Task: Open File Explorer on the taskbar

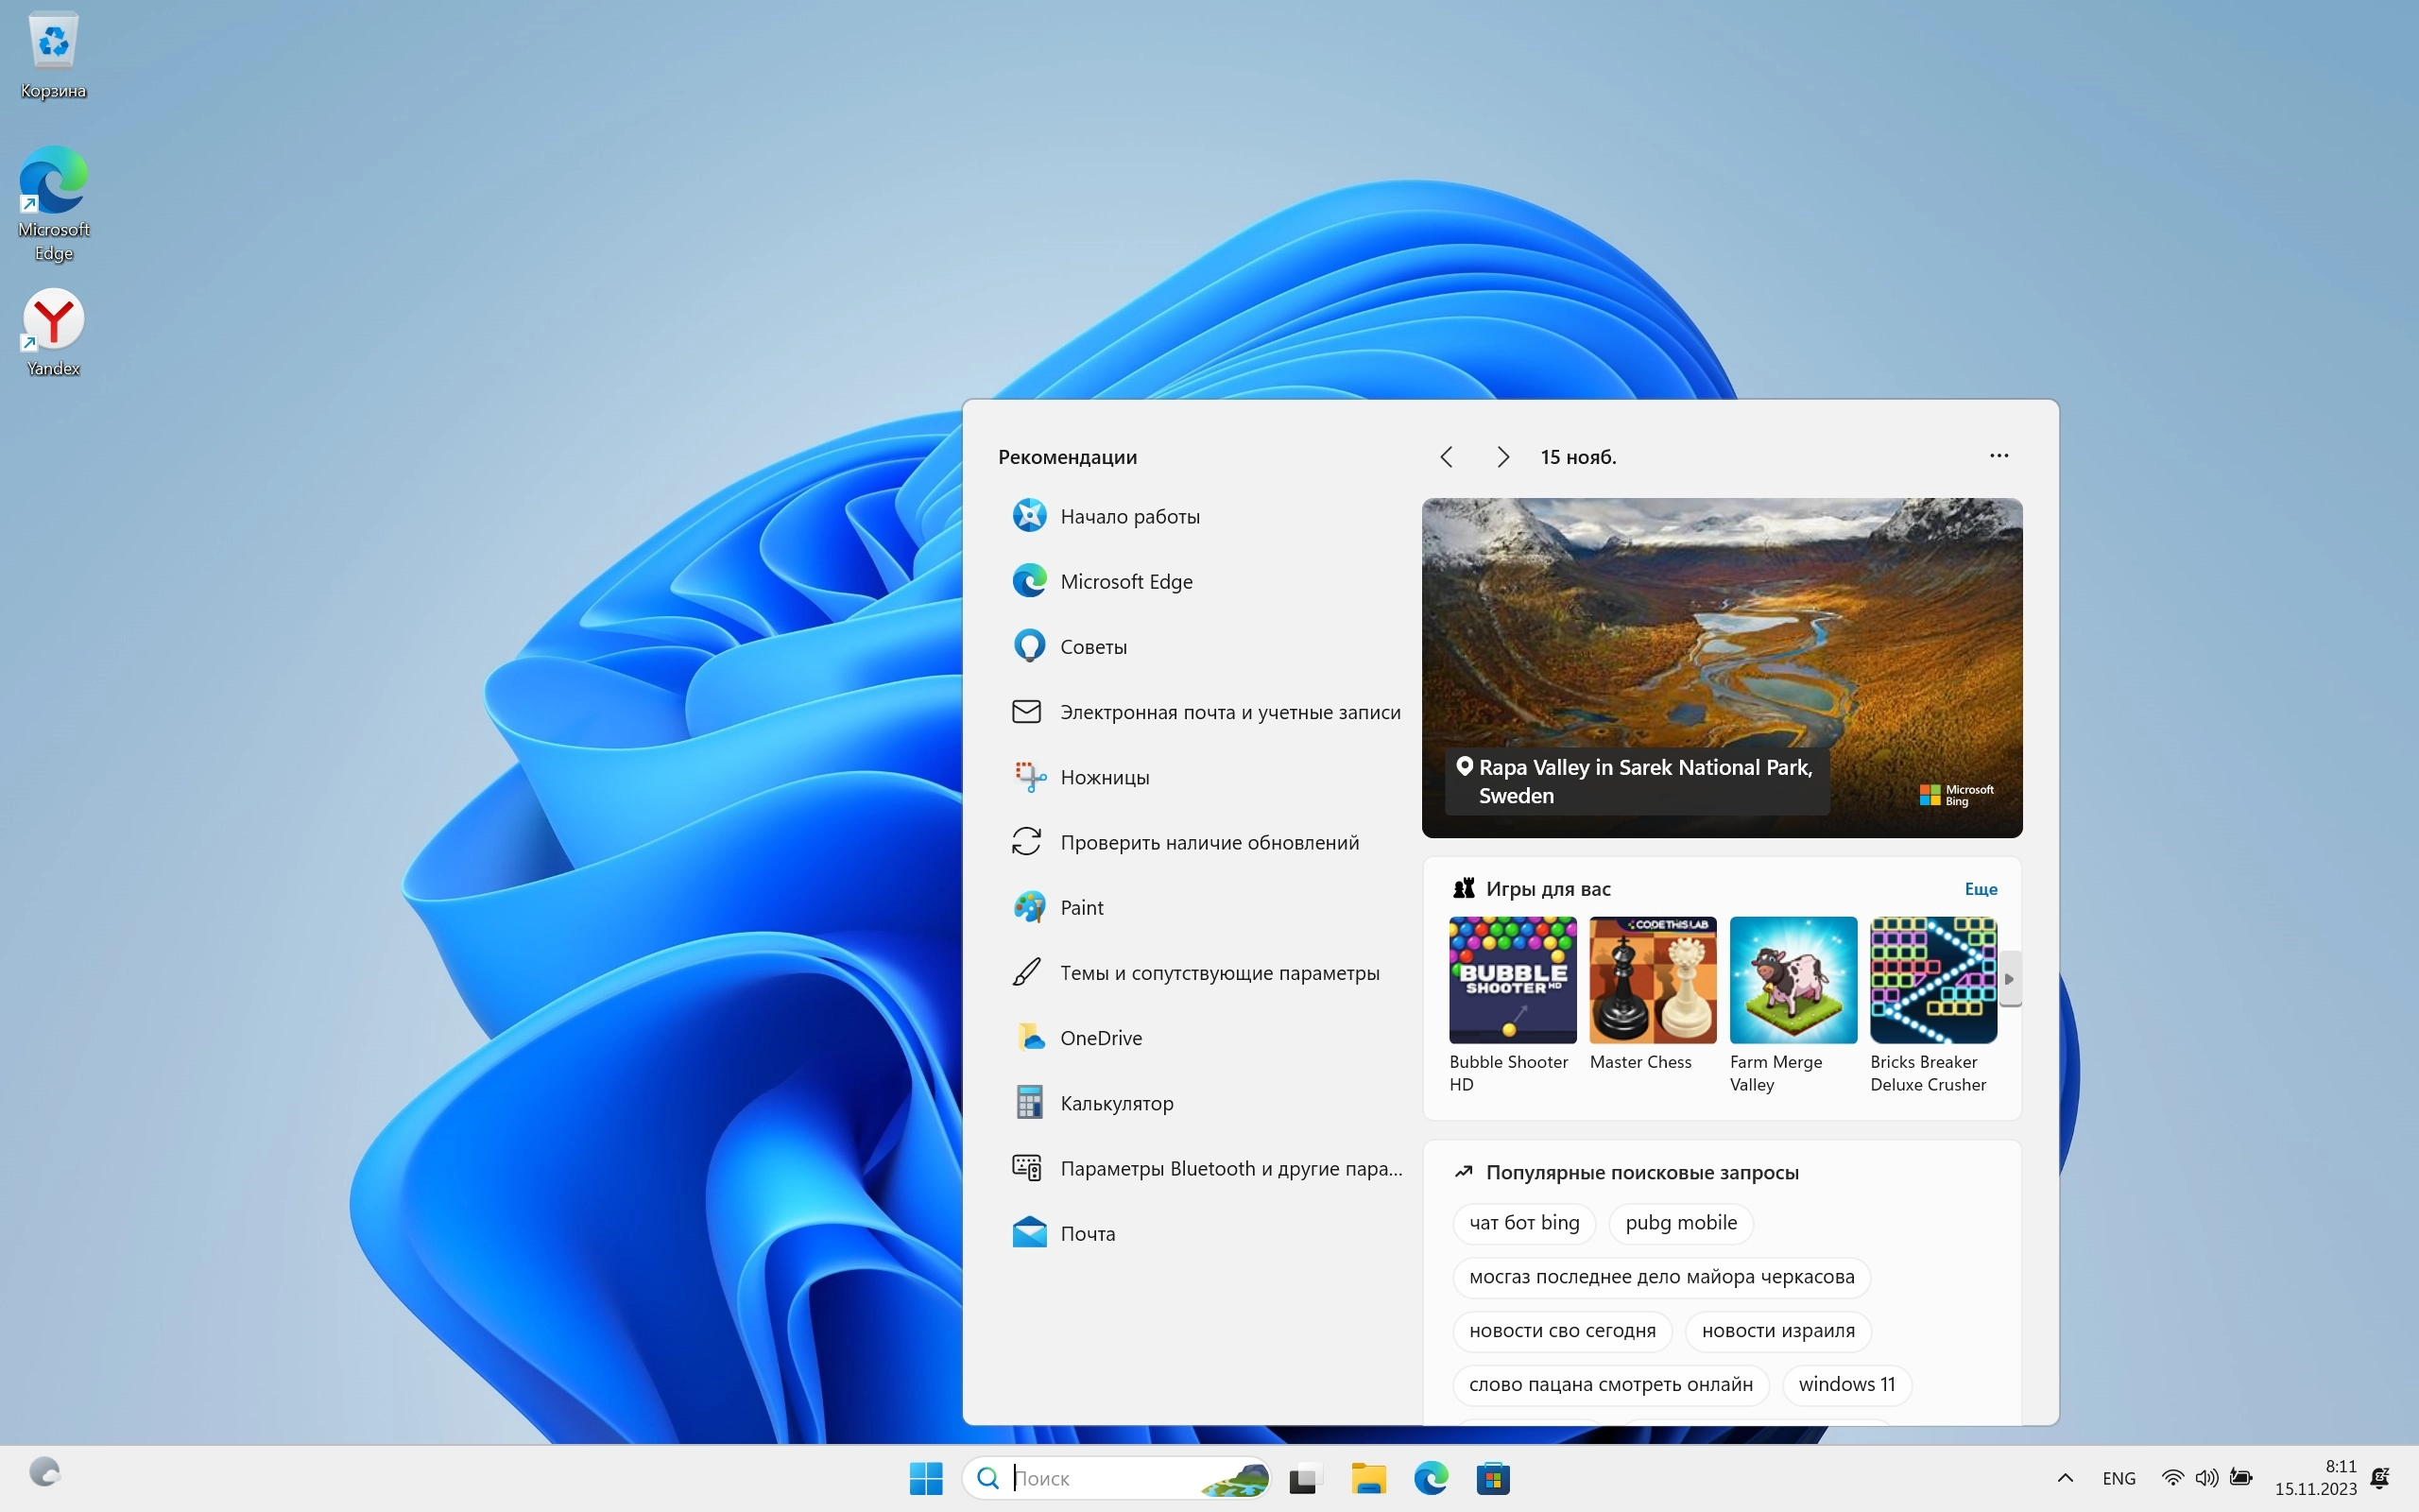Action: pyautogui.click(x=1368, y=1478)
